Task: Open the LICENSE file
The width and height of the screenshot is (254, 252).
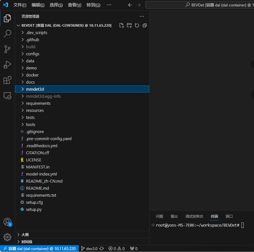Action: (82, 160)
